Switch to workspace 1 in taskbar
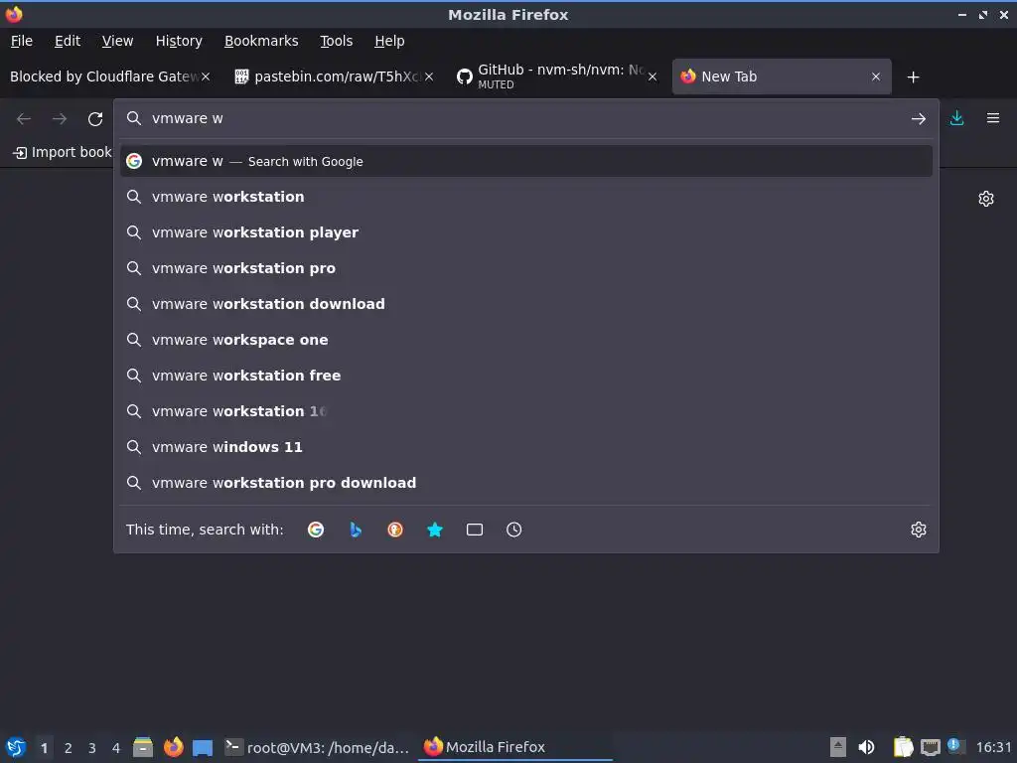 tap(44, 748)
